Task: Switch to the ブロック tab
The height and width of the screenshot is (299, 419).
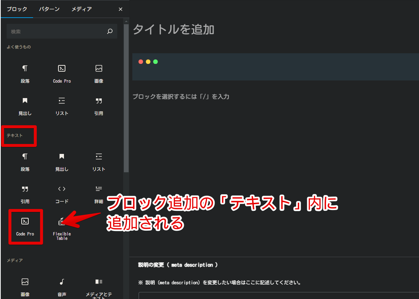Action: click(x=17, y=9)
